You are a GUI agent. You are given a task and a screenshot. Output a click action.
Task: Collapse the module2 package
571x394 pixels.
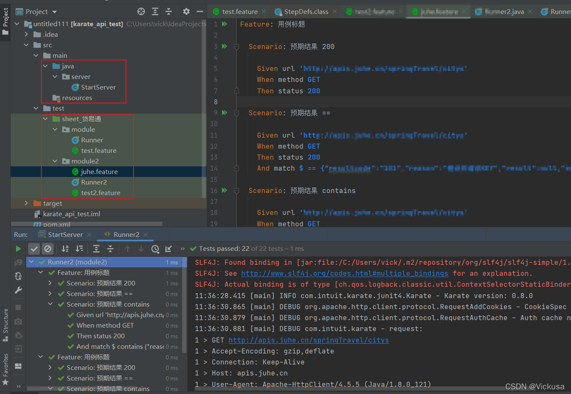coord(55,161)
